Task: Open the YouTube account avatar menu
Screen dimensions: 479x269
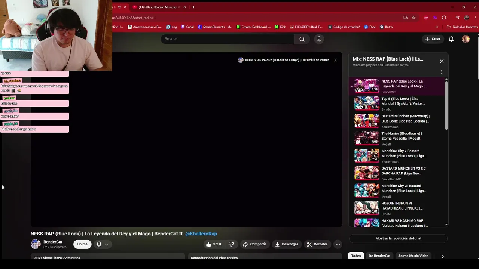Action: coord(466,39)
